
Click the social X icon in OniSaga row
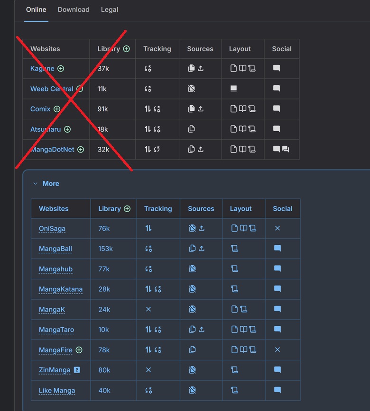click(x=277, y=228)
